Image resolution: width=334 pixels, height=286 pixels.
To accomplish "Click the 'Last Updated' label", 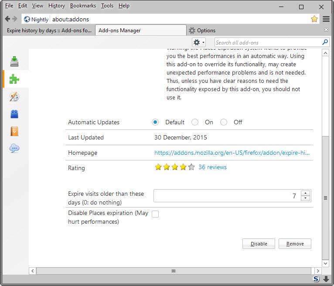I will pos(86,138).
